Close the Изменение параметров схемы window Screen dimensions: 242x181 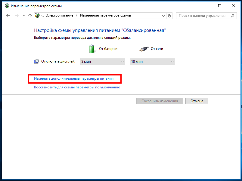[234, 6]
